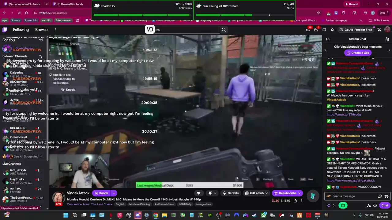Open Browse in top navigation

point(41,30)
